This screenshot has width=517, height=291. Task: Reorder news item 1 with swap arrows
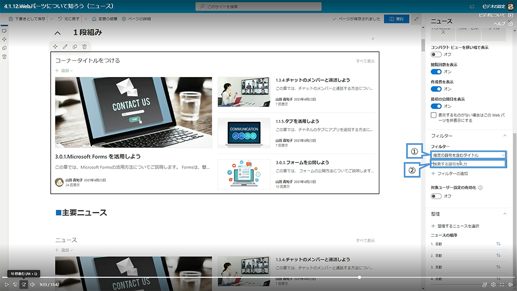click(x=498, y=244)
